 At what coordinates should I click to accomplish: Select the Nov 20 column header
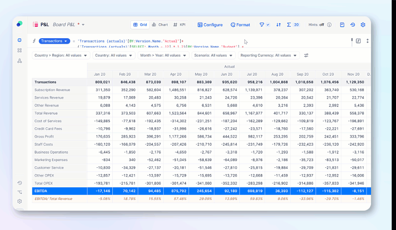coord(353,74)
